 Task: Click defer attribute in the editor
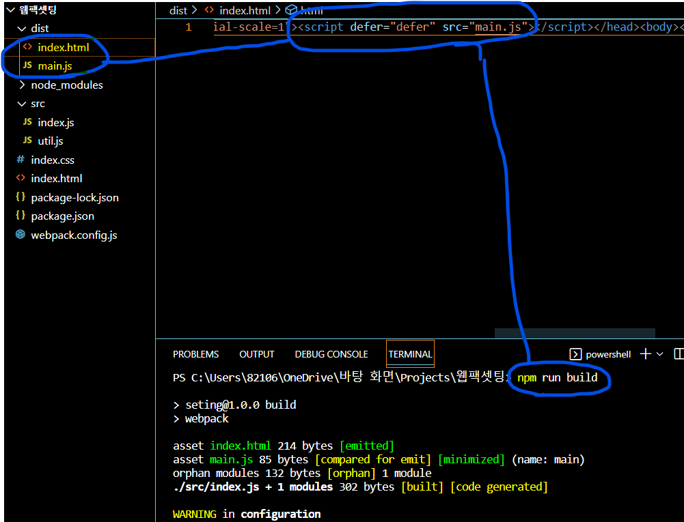(368, 27)
